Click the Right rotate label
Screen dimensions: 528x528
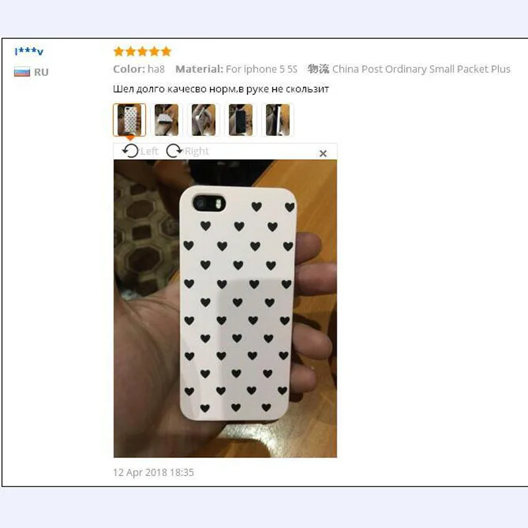coord(197,151)
